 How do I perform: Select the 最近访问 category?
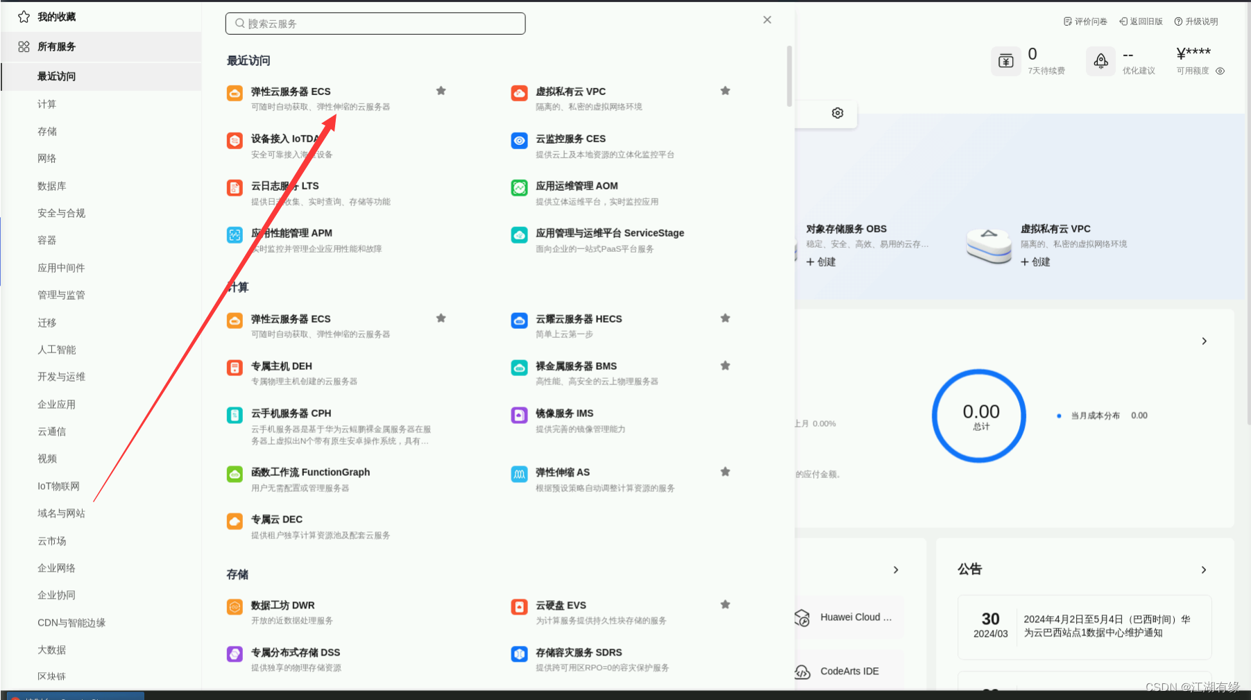(101, 76)
